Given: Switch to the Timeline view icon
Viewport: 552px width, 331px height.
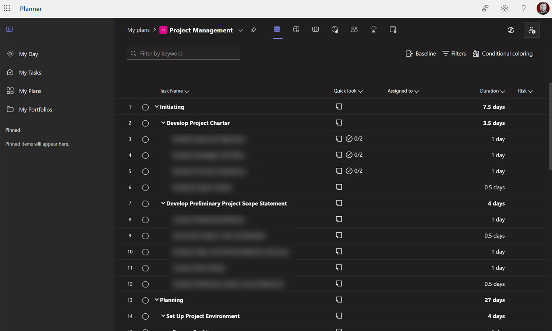Looking at the screenshot, I should point(315,29).
